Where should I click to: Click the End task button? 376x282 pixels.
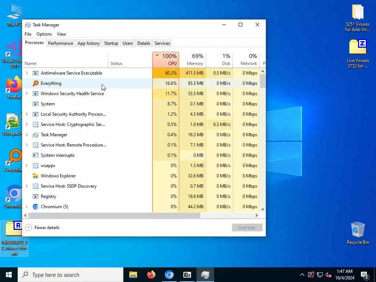click(247, 228)
